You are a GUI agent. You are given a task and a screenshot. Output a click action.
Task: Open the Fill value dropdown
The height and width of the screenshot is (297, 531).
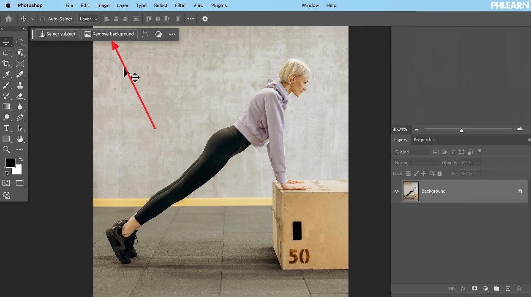pos(478,173)
